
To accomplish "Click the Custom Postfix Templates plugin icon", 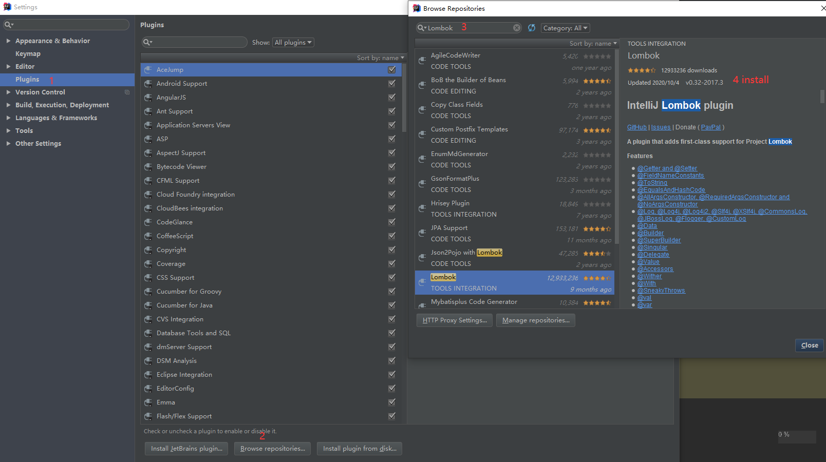I will (422, 134).
